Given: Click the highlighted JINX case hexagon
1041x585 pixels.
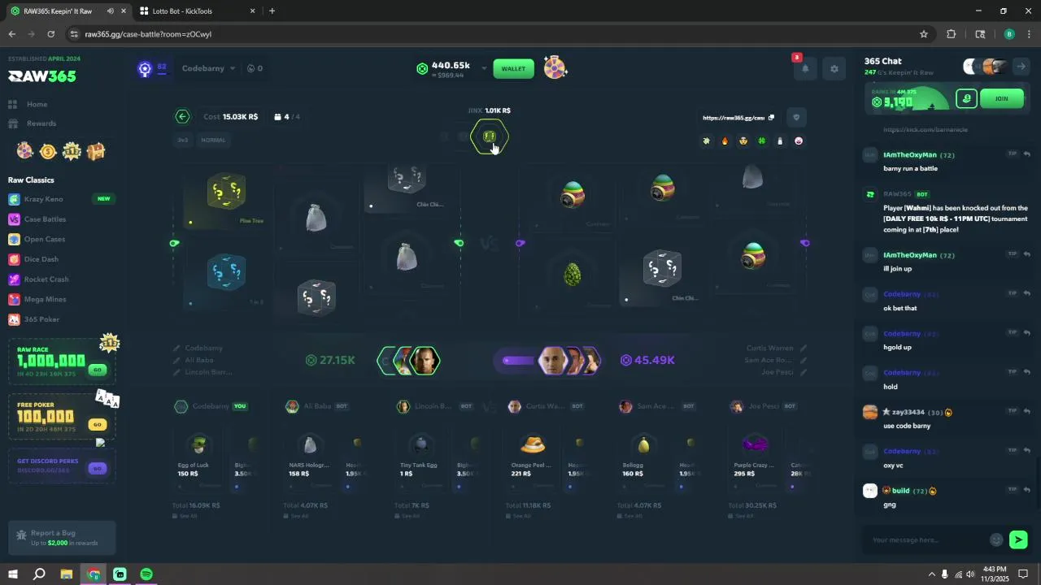Looking at the screenshot, I should (489, 137).
